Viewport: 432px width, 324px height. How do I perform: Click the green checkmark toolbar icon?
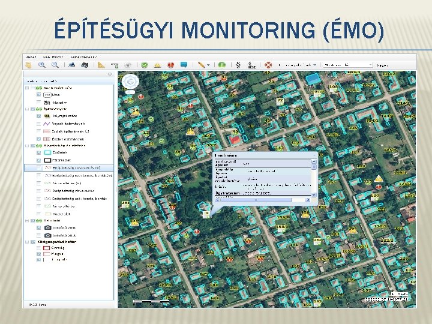(144, 65)
